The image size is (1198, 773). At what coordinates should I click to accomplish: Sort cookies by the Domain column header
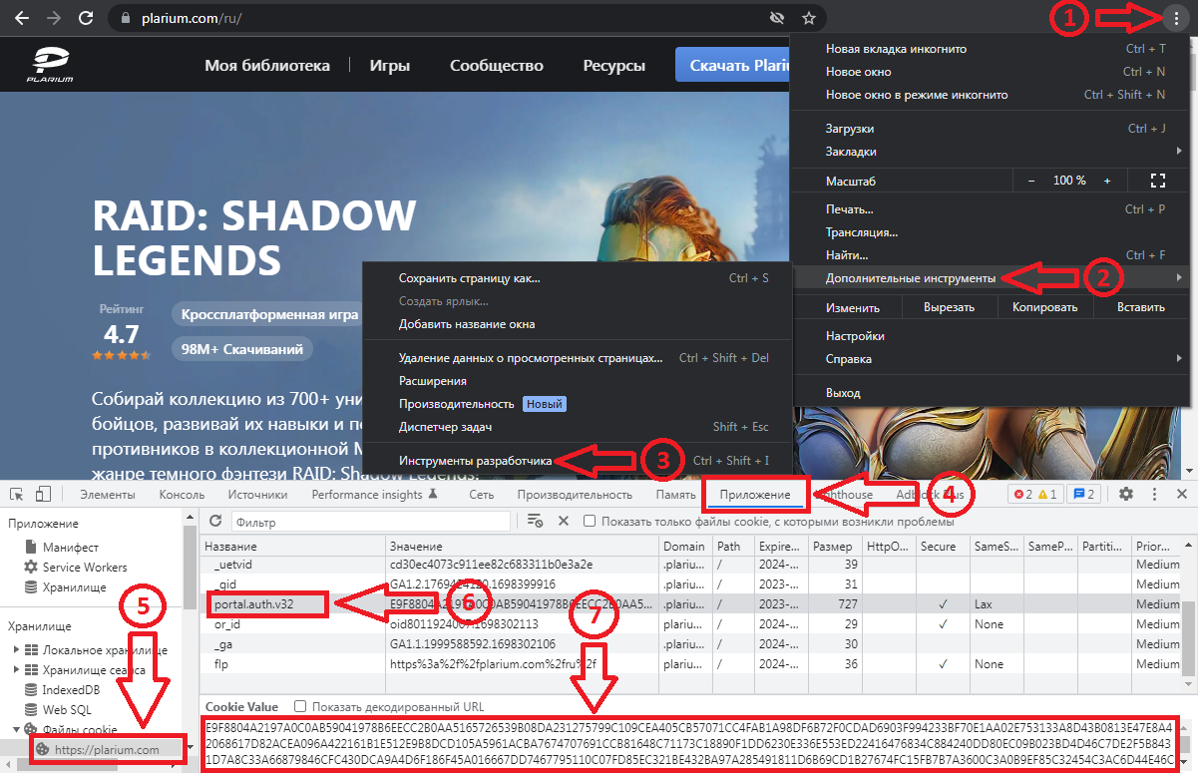[x=687, y=547]
